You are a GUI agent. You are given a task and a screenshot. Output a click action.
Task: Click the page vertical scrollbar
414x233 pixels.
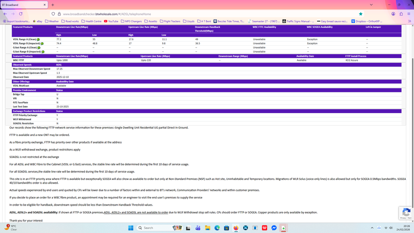point(412,132)
